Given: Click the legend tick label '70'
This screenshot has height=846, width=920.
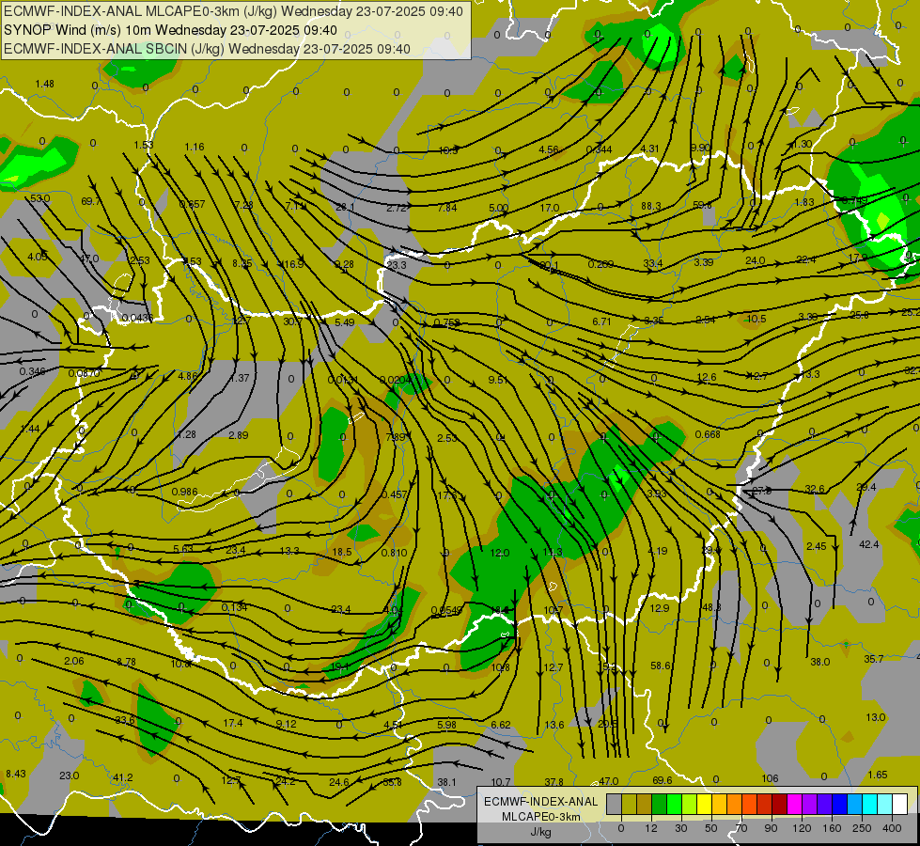Looking at the screenshot, I should point(741,828).
